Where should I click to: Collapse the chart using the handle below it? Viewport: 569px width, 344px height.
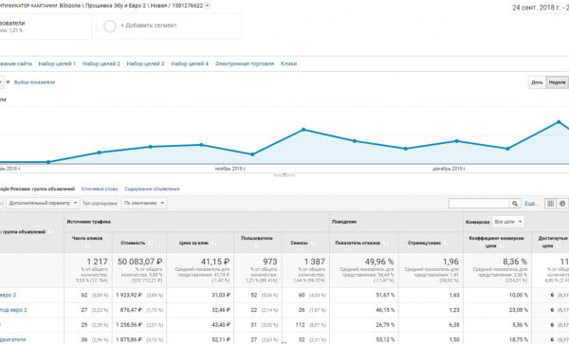[284, 174]
